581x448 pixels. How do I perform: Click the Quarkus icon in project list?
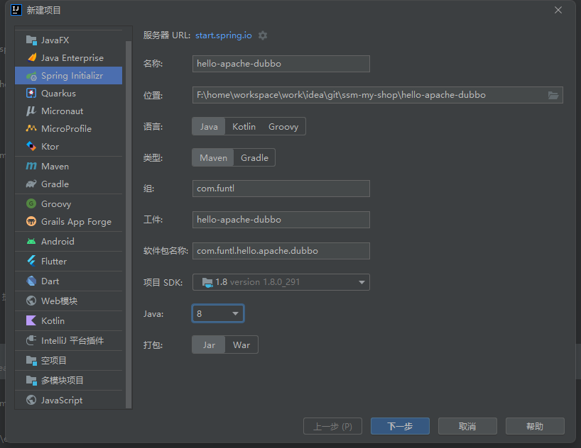[31, 94]
